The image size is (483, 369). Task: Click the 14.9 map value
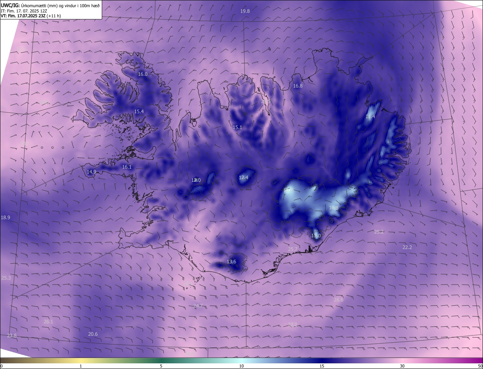(x=91, y=172)
